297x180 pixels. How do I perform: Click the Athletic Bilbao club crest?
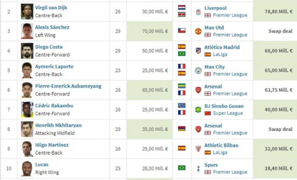pyautogui.click(x=198, y=149)
